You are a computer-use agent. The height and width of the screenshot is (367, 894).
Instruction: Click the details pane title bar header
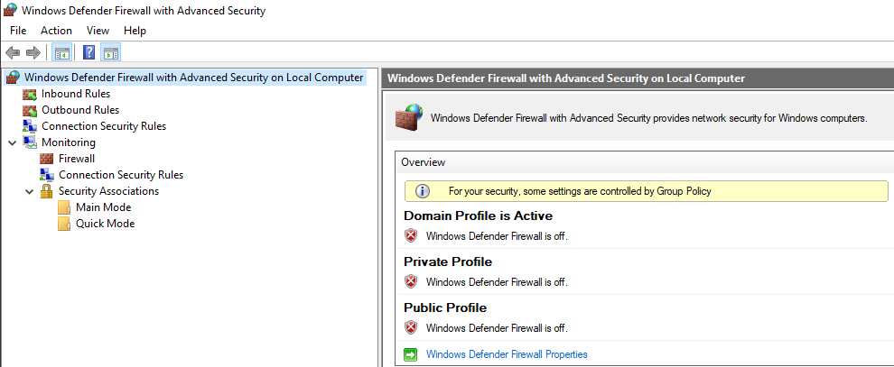[638, 78]
